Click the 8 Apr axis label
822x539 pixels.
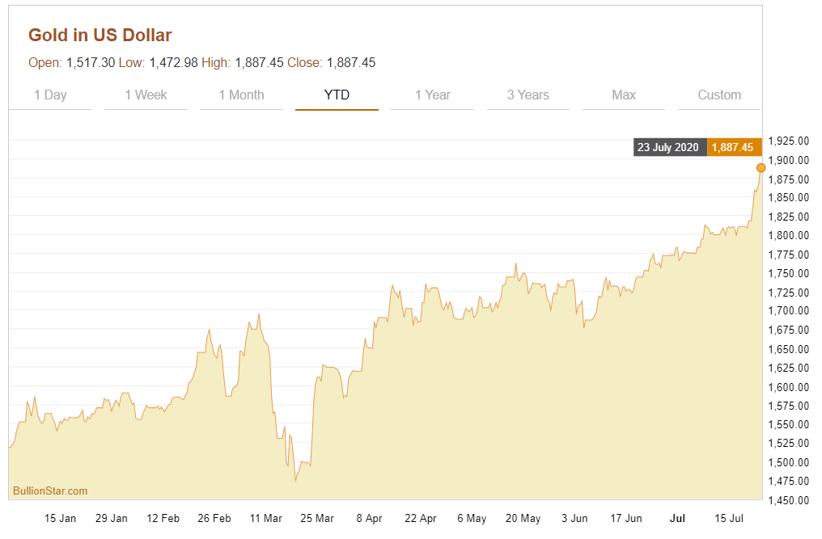click(369, 518)
